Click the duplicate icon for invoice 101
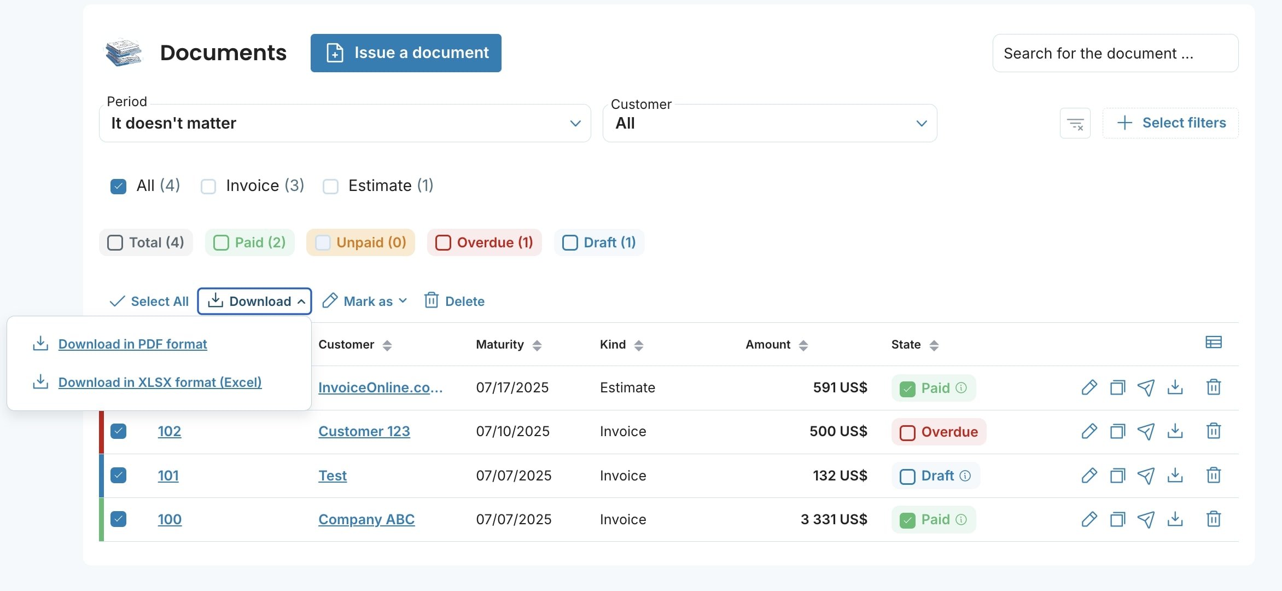This screenshot has height=591, width=1282. tap(1117, 475)
